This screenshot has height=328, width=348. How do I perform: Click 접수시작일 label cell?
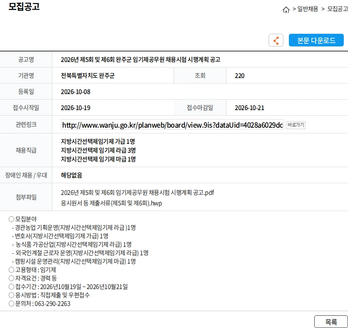[26, 107]
